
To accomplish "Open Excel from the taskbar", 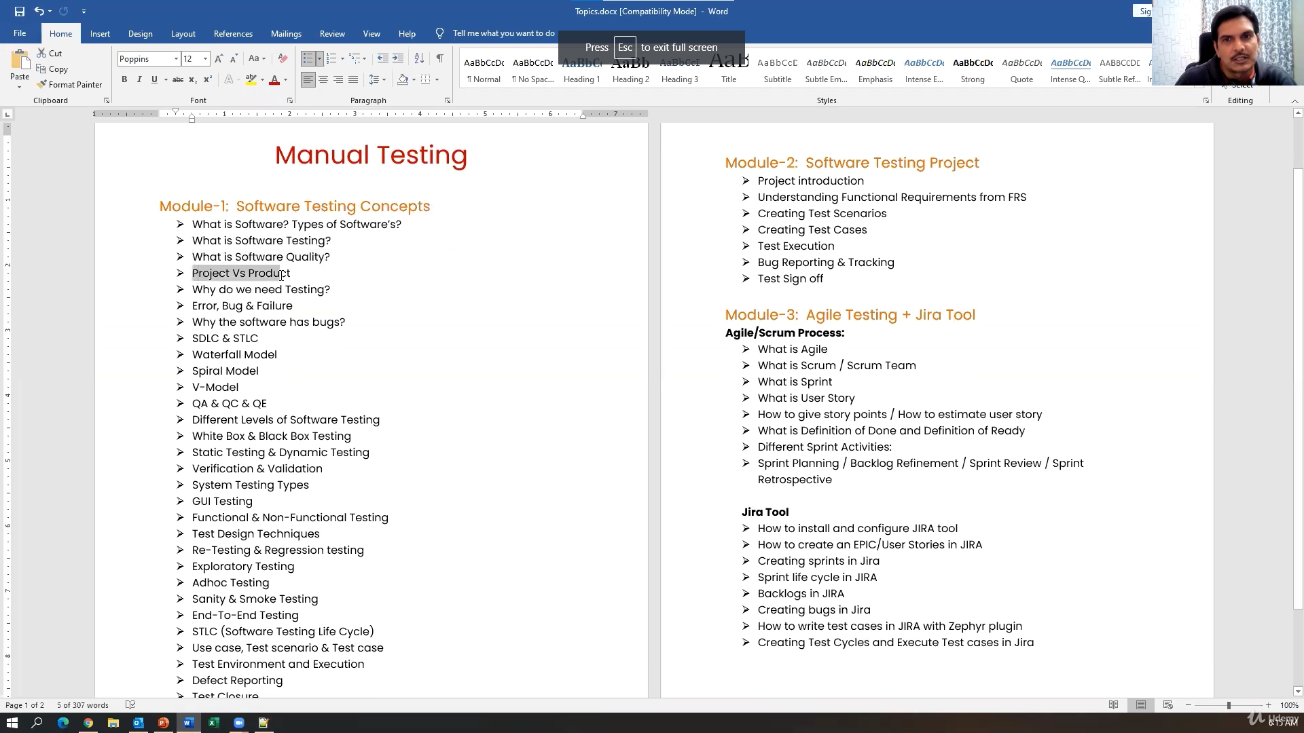I will [214, 723].
